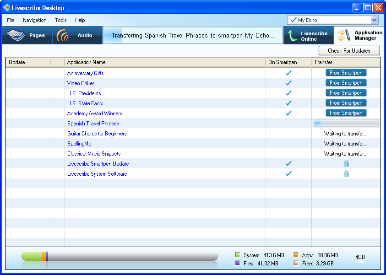The image size is (386, 275).
Task: Open the Tools menu
Action: point(61,20)
